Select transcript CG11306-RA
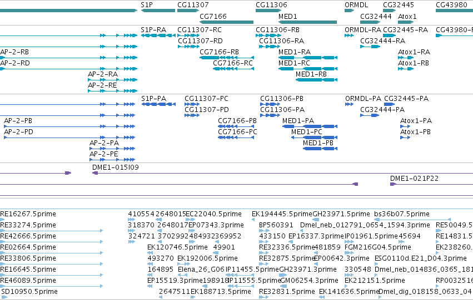Image resolution: width=473 pixels, height=300 pixels. coord(281,41)
